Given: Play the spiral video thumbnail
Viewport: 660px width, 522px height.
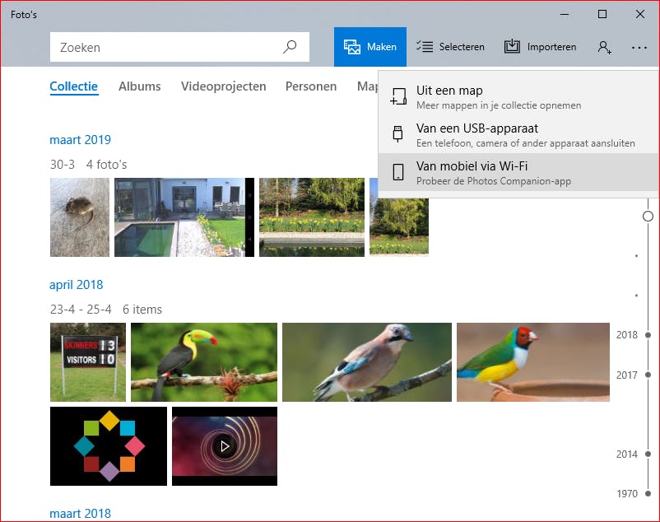Looking at the screenshot, I should [x=225, y=446].
